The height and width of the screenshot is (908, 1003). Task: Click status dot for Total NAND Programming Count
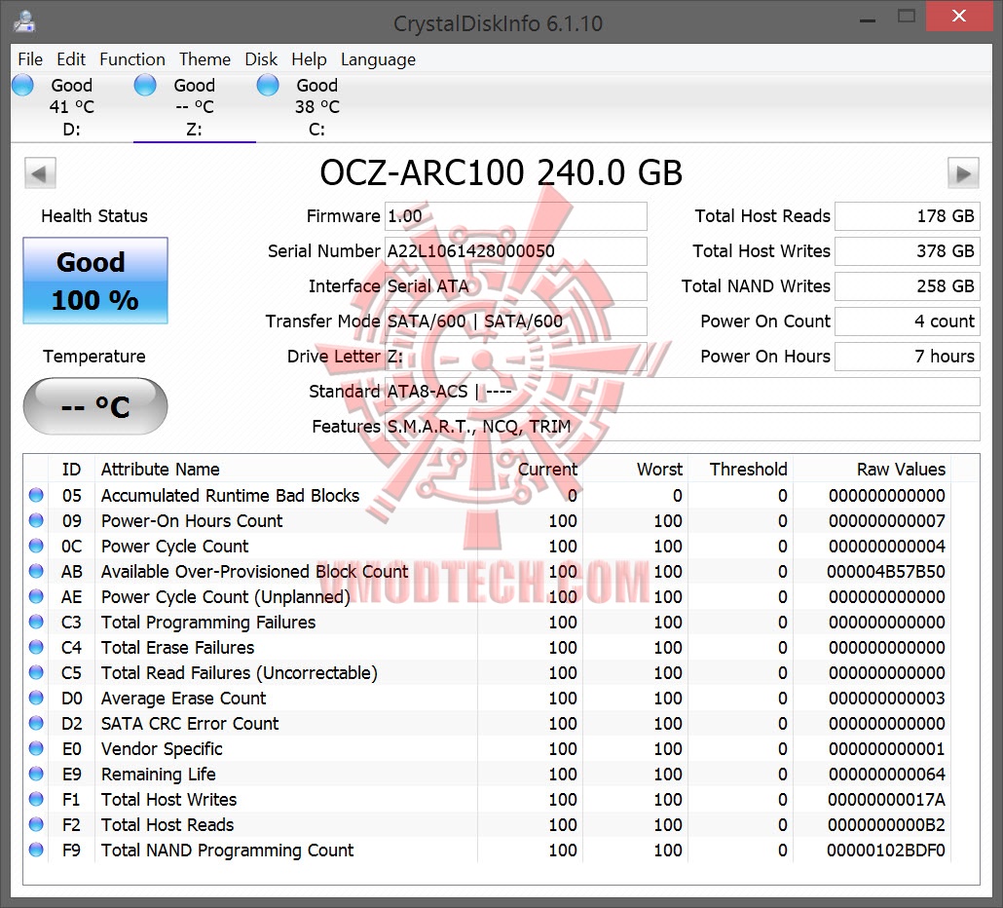click(x=36, y=850)
